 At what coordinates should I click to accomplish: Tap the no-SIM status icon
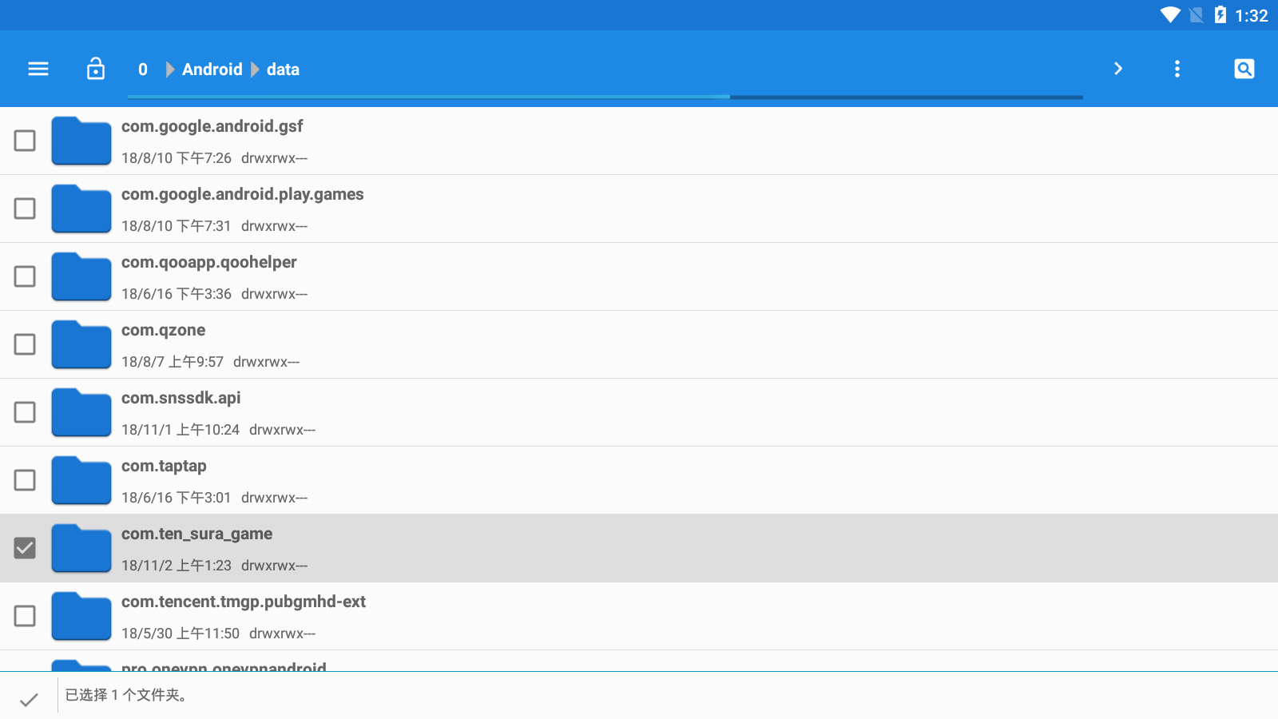[x=1197, y=15]
